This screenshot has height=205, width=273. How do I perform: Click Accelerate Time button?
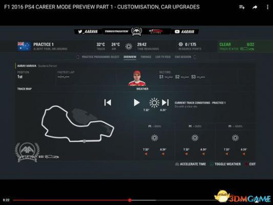[191, 164]
